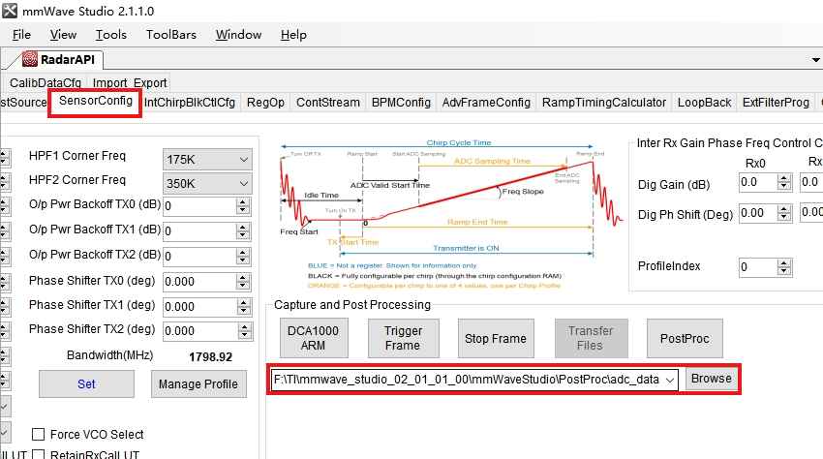Click the Phase Shifter TX1 value field
The width and height of the screenshot is (823, 459).
coord(199,307)
